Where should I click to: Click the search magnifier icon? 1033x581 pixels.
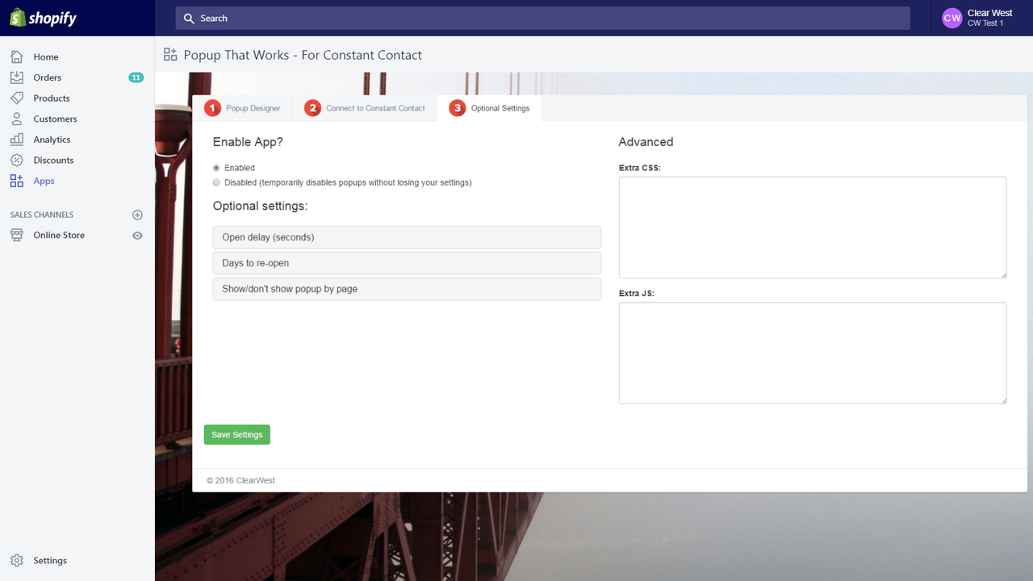tap(189, 18)
